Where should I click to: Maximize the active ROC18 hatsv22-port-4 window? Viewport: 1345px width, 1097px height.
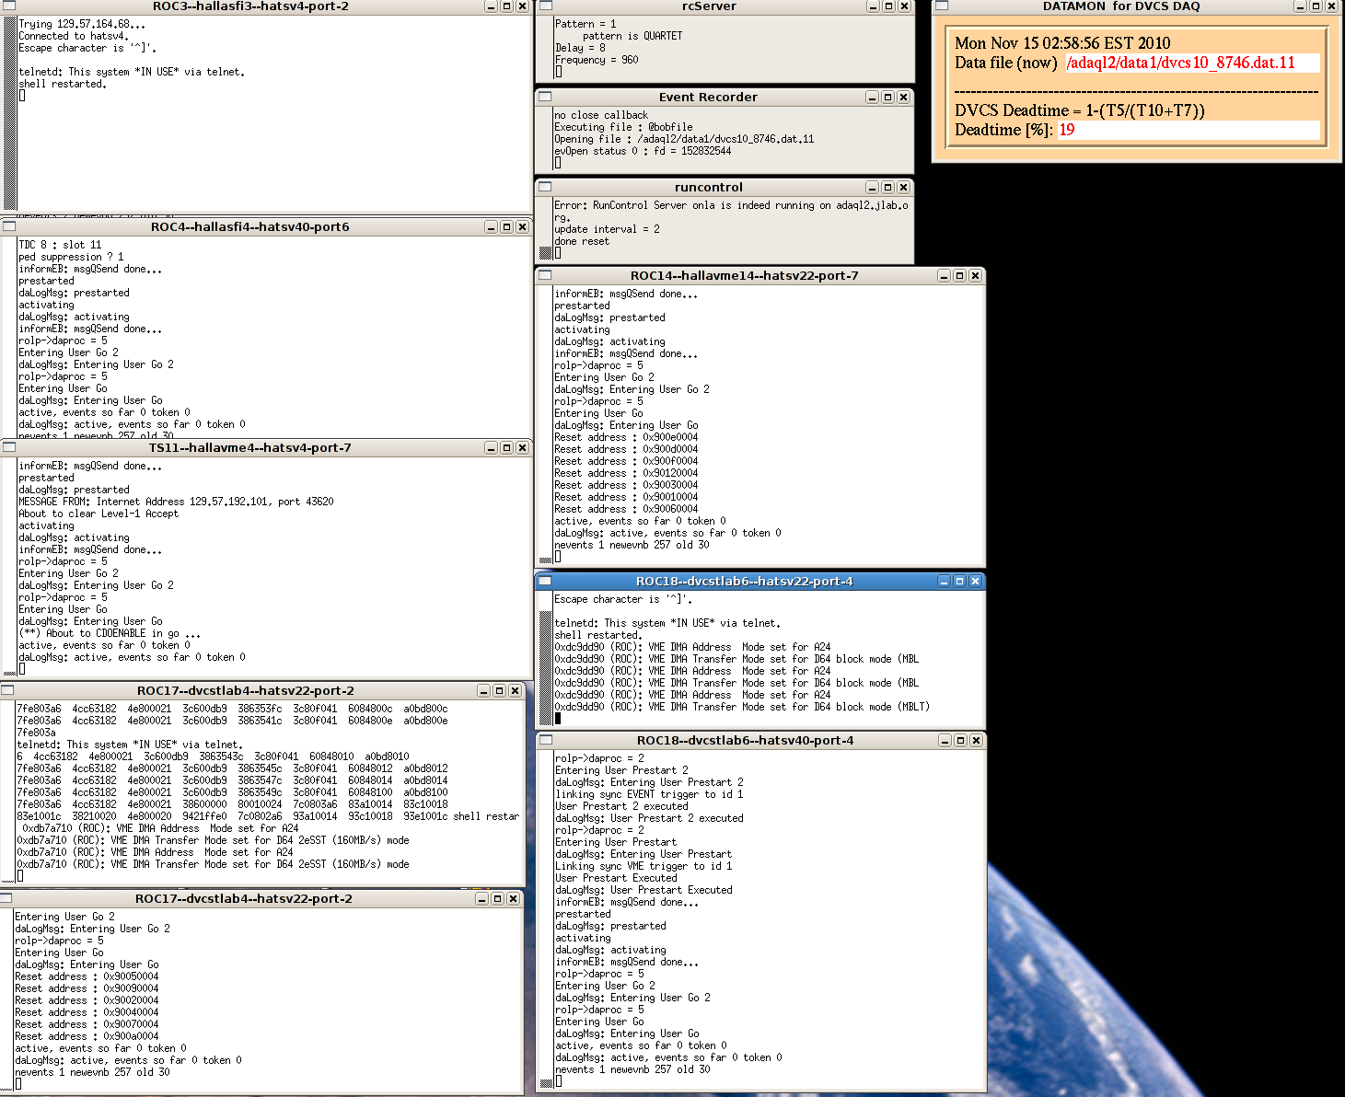(x=959, y=581)
